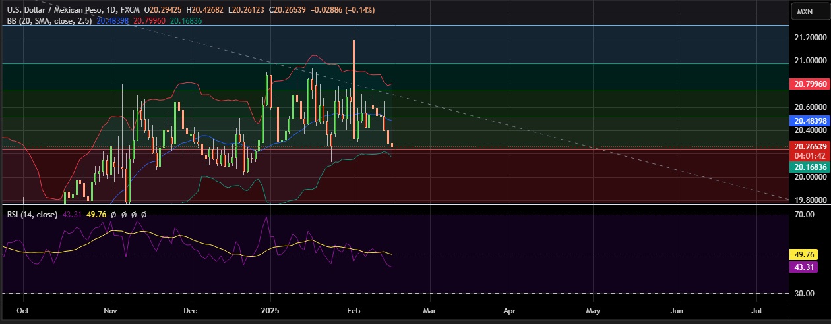
Task: Click the yellow RSI MA tag 49.76
Action: [x=805, y=254]
